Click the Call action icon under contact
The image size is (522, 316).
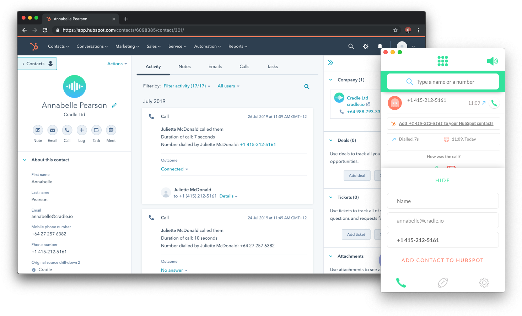tap(67, 130)
